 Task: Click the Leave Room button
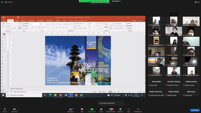tap(195, 110)
